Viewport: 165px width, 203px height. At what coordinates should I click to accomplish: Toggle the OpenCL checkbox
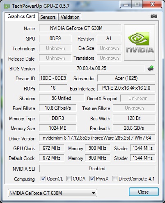coord(43,178)
